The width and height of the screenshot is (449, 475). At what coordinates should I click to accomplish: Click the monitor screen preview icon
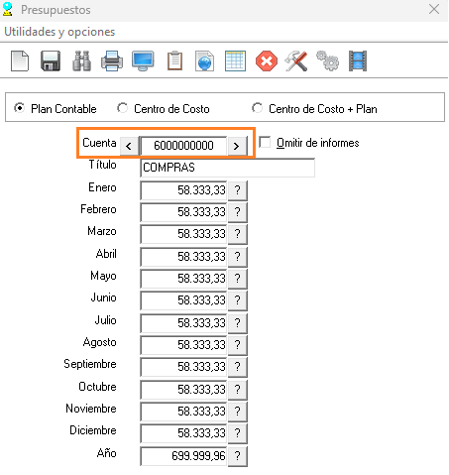point(143,60)
